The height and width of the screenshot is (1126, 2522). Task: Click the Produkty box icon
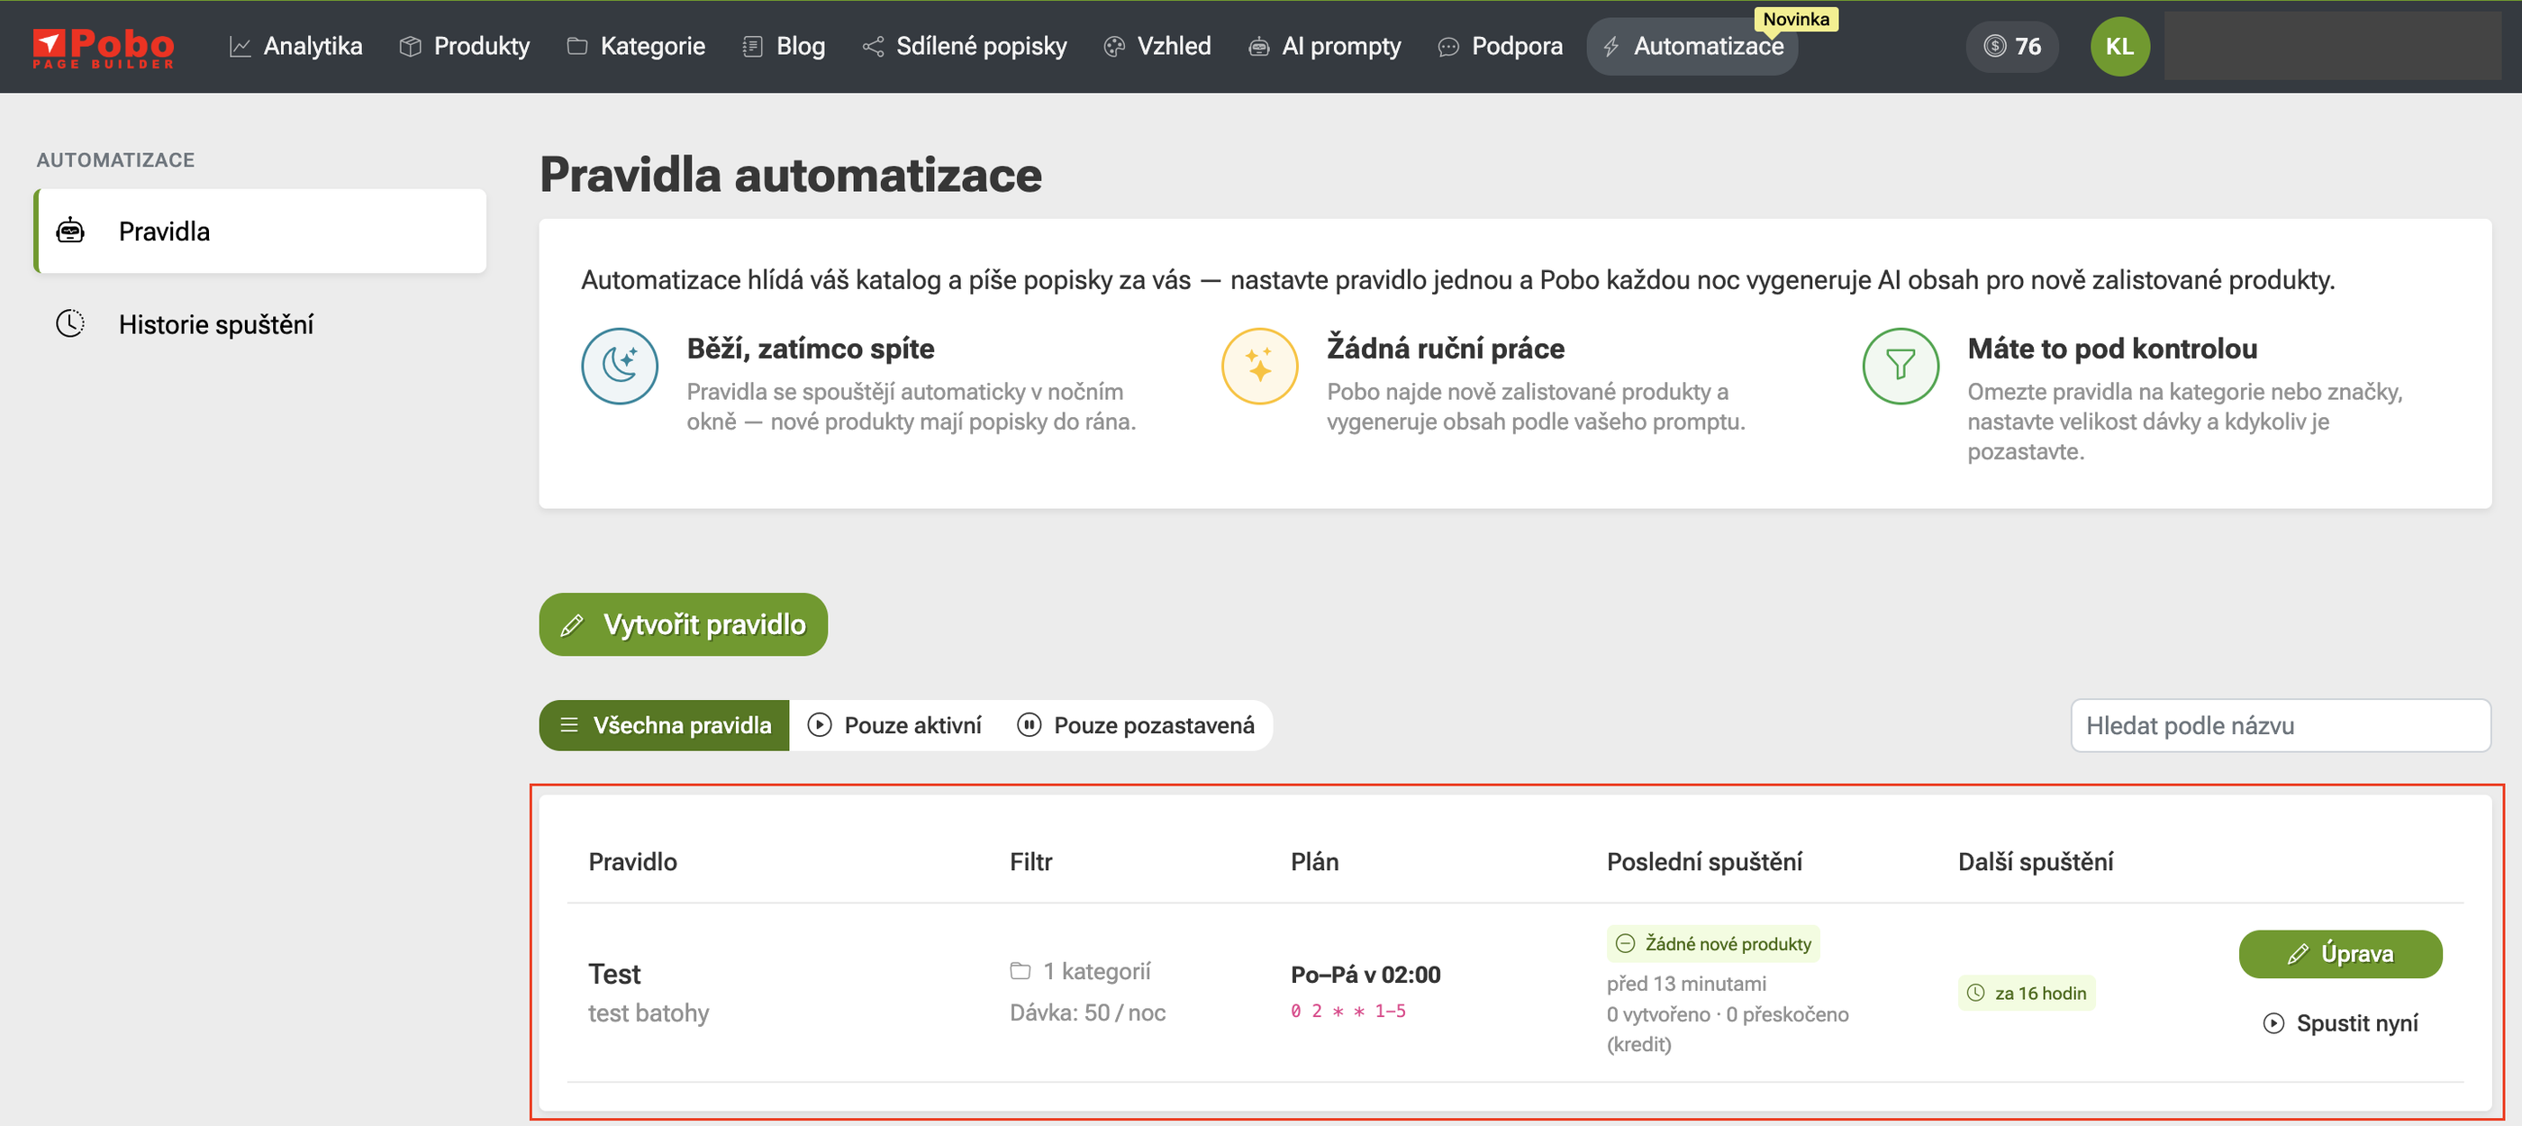(410, 46)
